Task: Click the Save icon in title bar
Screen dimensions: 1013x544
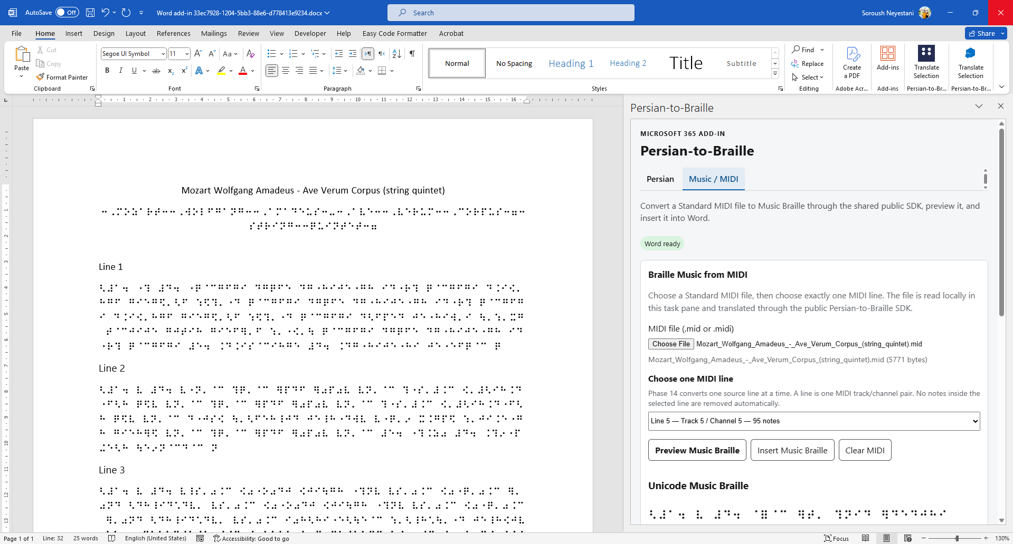Action: (x=90, y=13)
